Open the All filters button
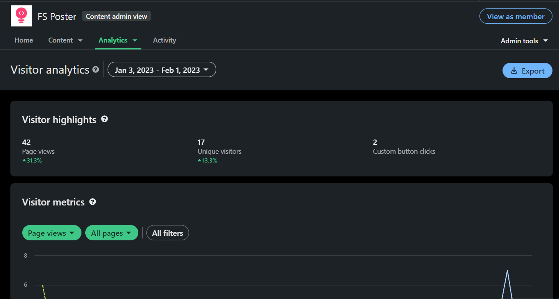 click(168, 233)
